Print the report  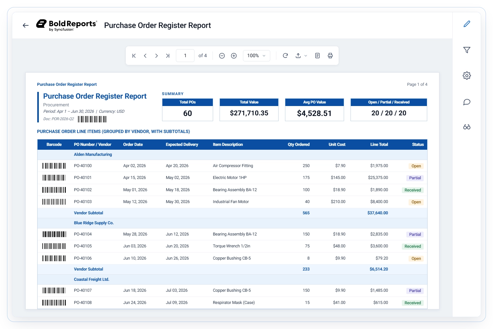click(x=330, y=56)
